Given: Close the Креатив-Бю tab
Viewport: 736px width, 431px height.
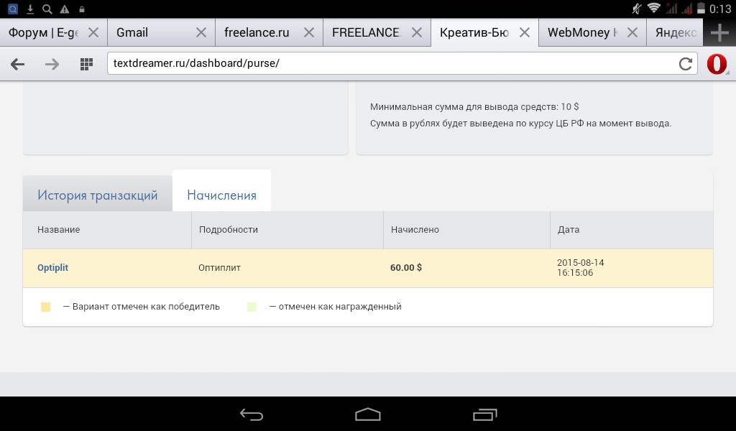Looking at the screenshot, I should click(x=524, y=32).
